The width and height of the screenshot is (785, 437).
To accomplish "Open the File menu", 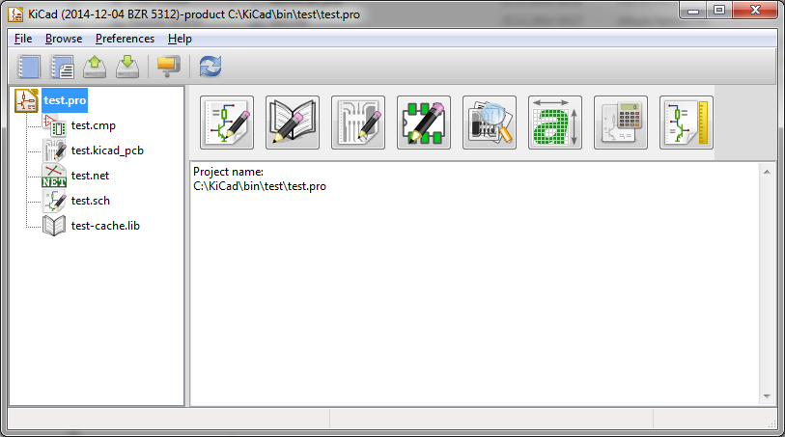I will (23, 39).
